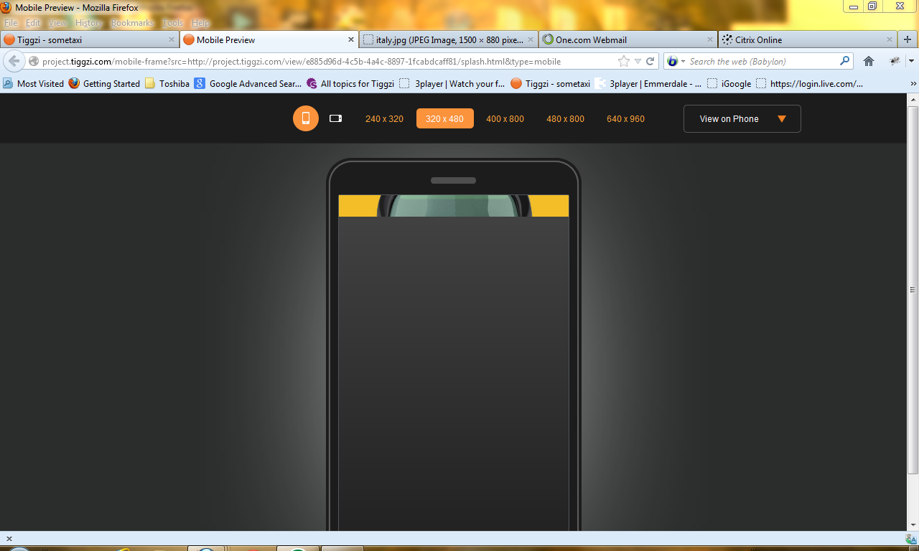919x551 pixels.
Task: Bookmark this page with the star icon
Action: tap(624, 61)
